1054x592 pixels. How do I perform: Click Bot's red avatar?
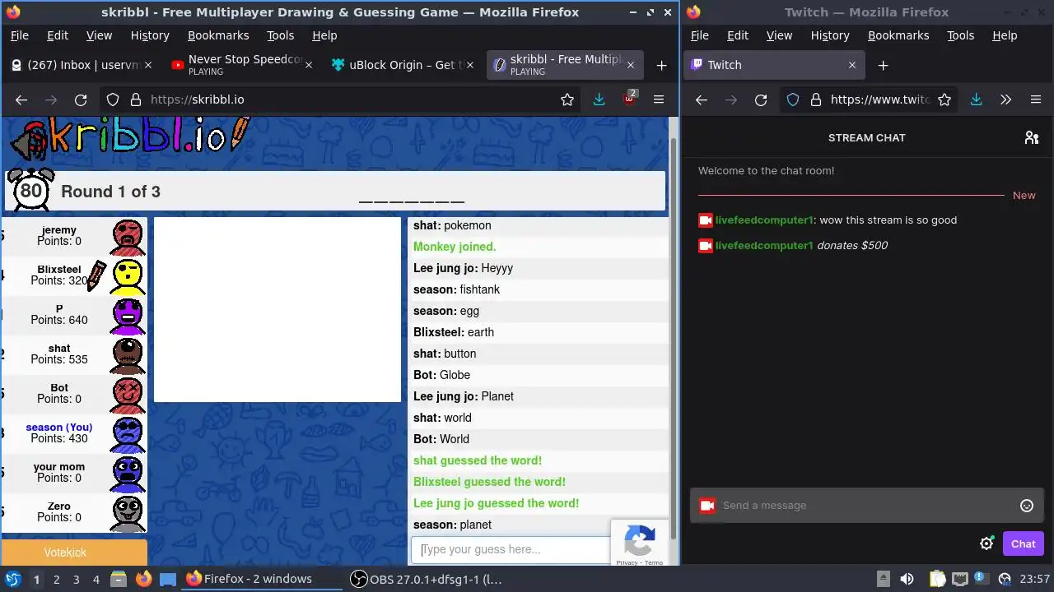pos(128,395)
